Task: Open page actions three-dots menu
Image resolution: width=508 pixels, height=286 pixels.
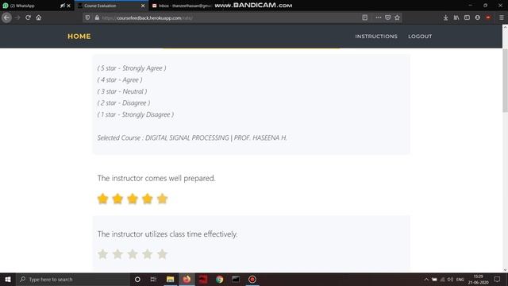Action: [378, 17]
